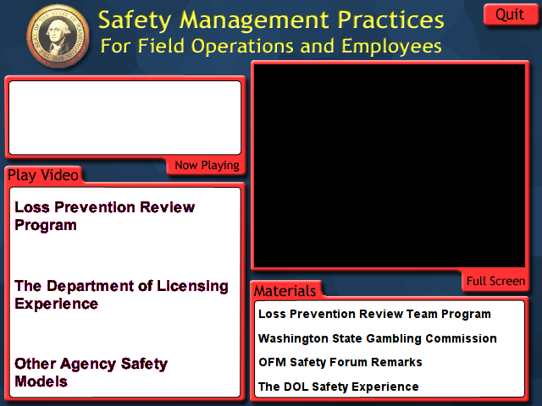This screenshot has width=542, height=406.
Task: Play the Loss Prevention Review Program video
Action: click(104, 217)
